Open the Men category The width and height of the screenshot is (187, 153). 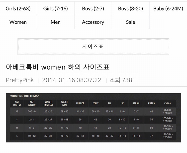pyautogui.click(x=56, y=22)
